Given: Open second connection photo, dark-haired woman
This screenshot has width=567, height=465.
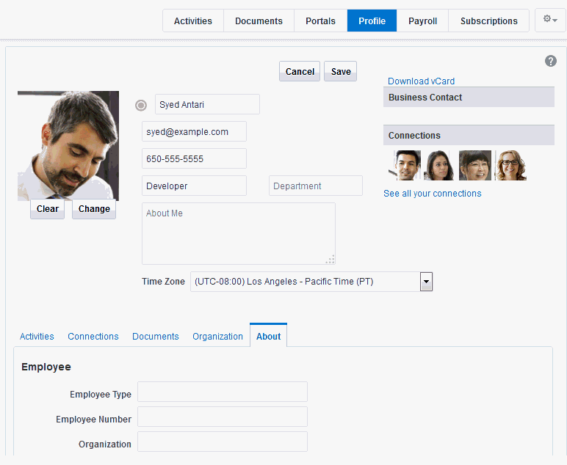Looking at the screenshot, I should pyautogui.click(x=438, y=165).
